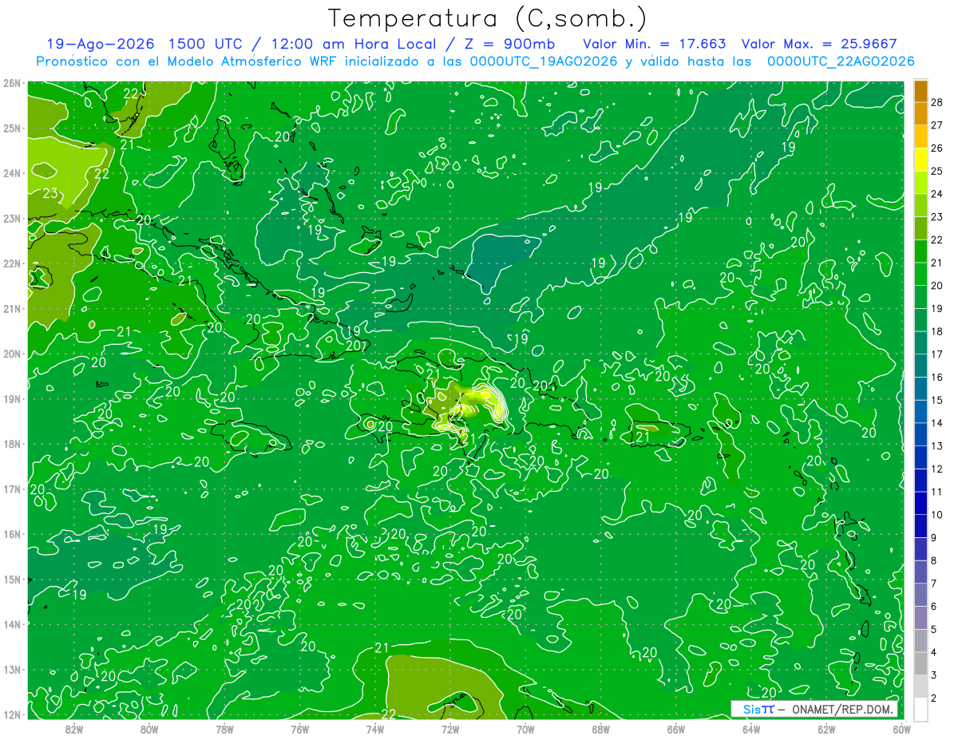The width and height of the screenshot is (958, 740).
Task: Click the initialization stamp "0000UTC_19AGO2026"
Action: (544, 61)
